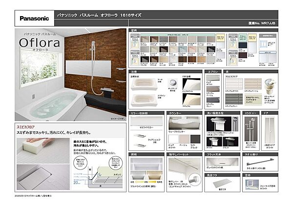Viewport: 293px width, 207px height.
Task: Click the round end-cap detail inset
Action: point(194,180)
